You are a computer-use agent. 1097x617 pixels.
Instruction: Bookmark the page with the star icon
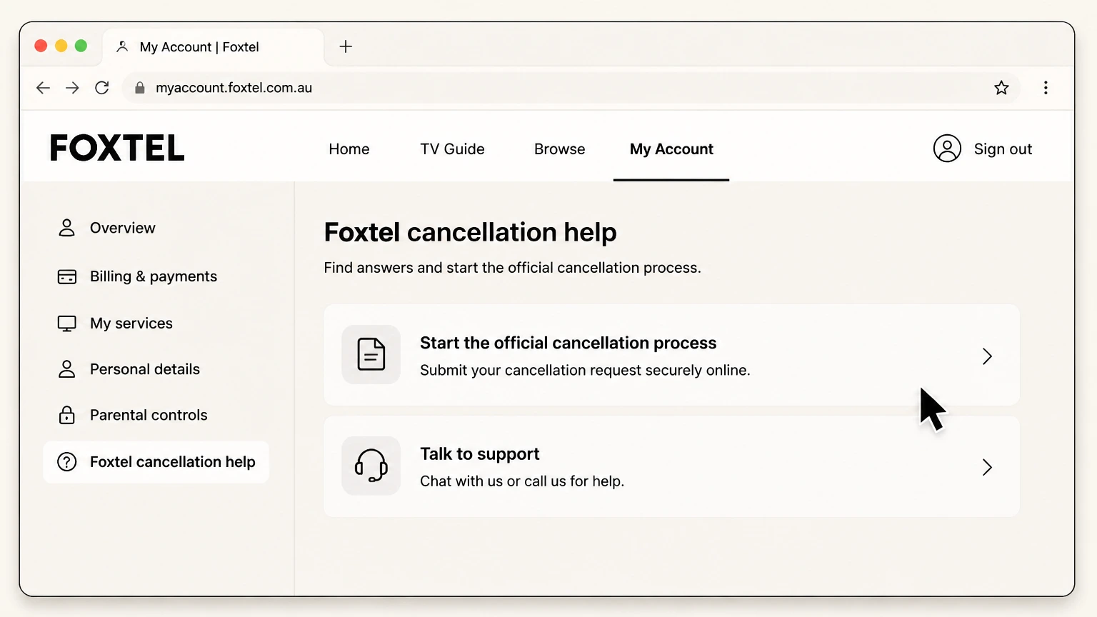pyautogui.click(x=1001, y=88)
